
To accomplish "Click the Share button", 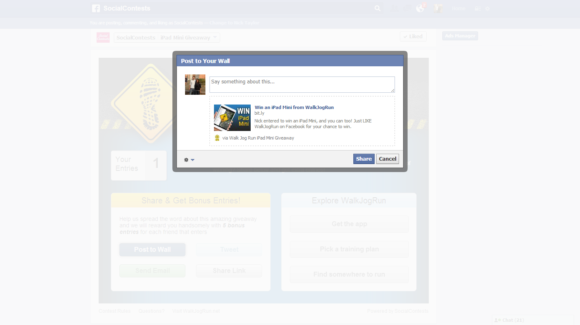I will coord(364,159).
